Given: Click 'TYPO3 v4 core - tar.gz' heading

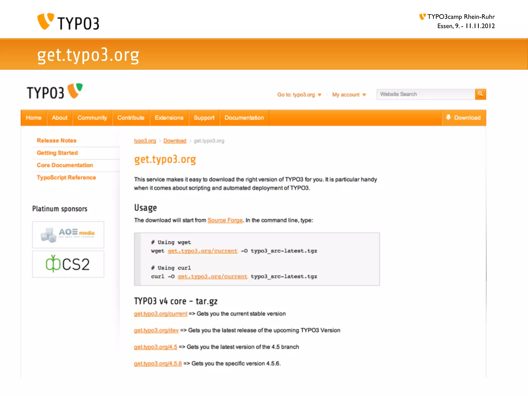Looking at the screenshot, I should click(176, 301).
